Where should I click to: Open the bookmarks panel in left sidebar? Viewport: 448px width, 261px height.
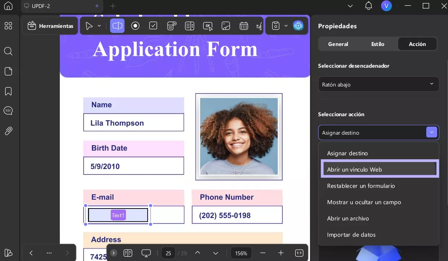coord(8,91)
